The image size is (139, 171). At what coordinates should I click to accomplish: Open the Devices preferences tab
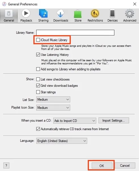pyautogui.click(x=112, y=16)
